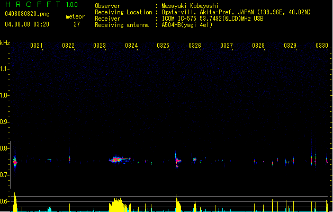This screenshot has height=212, width=333.
Task: Click time marker 0329
Action: pyautogui.click(x=290, y=46)
